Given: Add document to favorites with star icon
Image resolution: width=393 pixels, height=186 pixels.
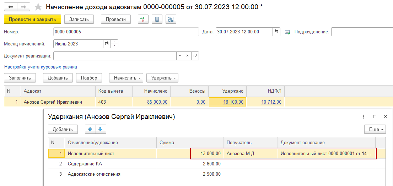Looking at the screenshot, I should coord(38,7).
